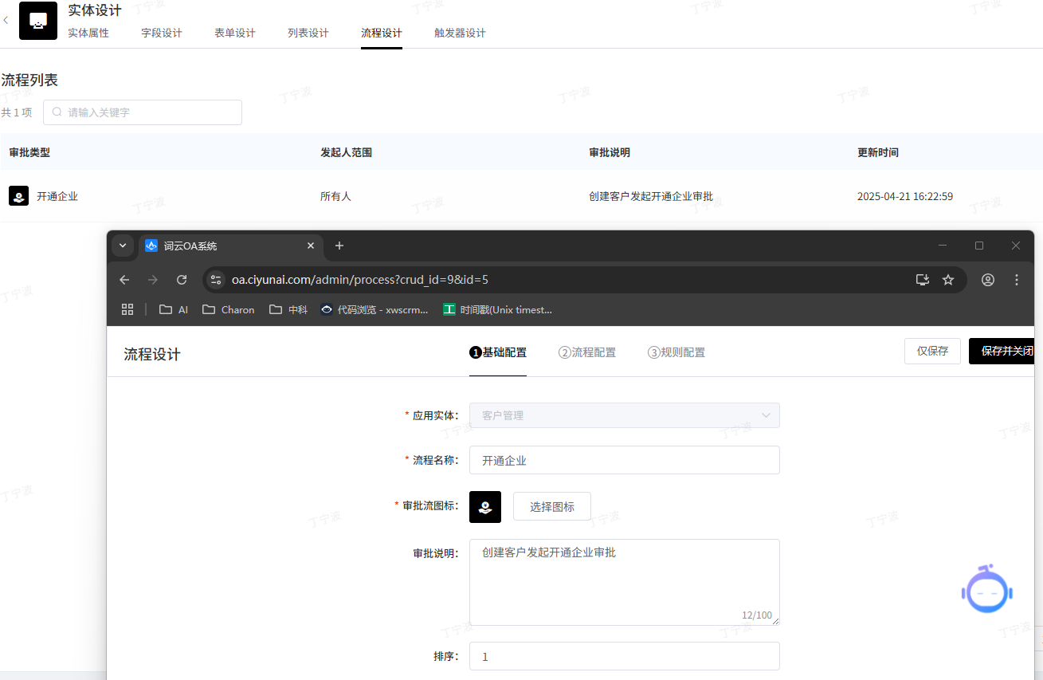Click the 选择图标 button
This screenshot has height=680, width=1043.
click(x=552, y=506)
